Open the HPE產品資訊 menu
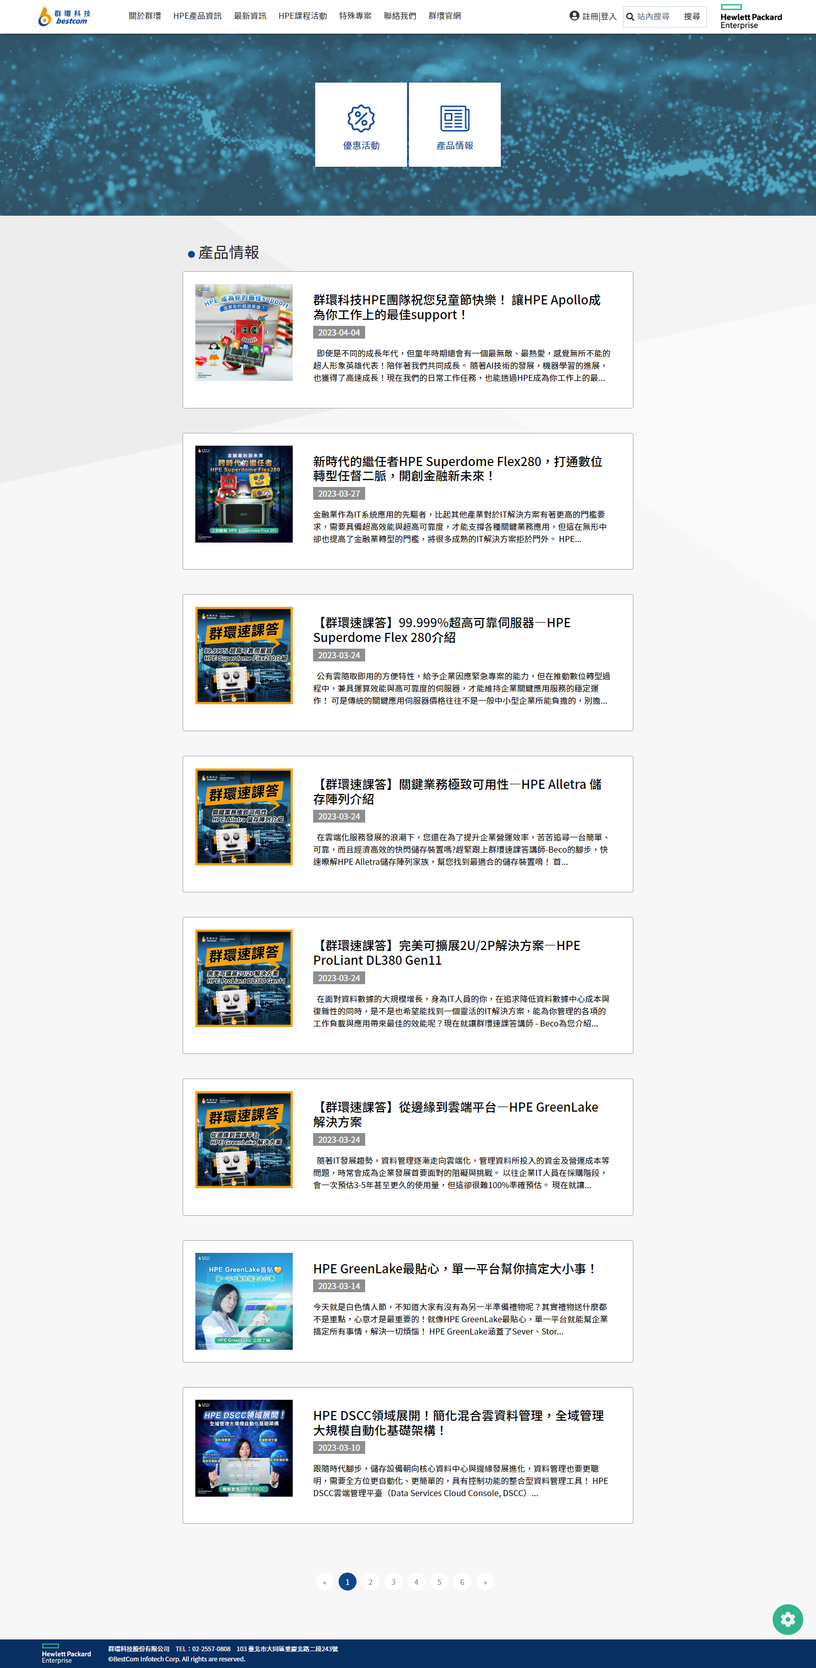The image size is (816, 1668). 197,16
